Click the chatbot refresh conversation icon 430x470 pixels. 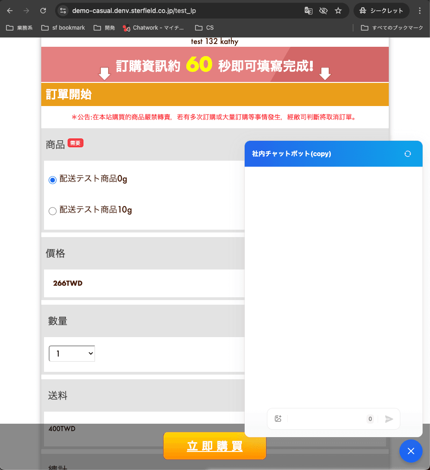tap(408, 154)
